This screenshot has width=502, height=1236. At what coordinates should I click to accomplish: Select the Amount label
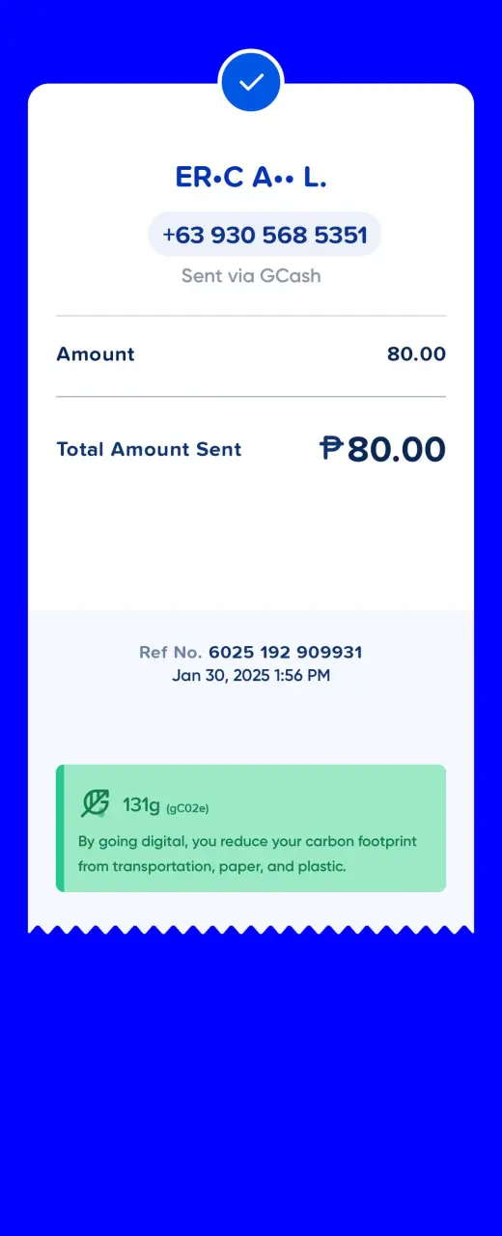coord(96,354)
